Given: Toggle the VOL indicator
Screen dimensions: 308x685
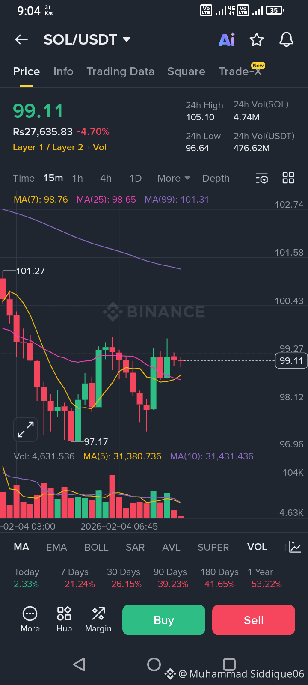Looking at the screenshot, I should [257, 547].
